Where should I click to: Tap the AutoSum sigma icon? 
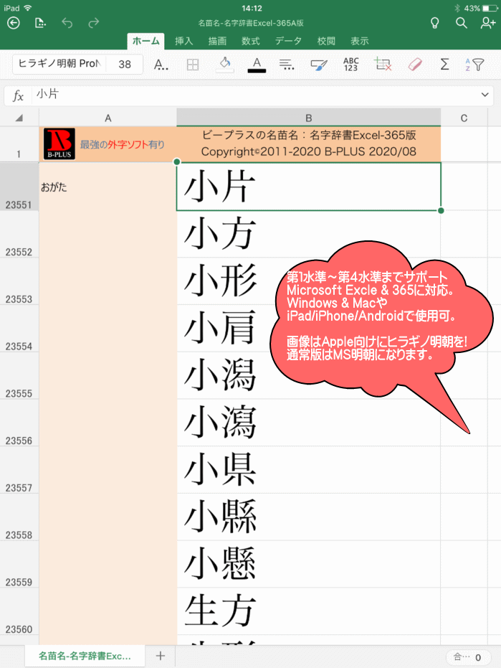[x=444, y=65]
